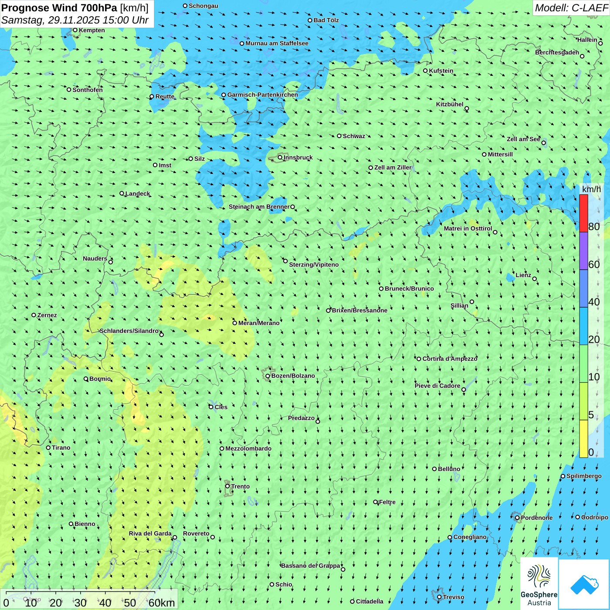This screenshot has height=610, width=610.
Task: Click the 'Modell: C-LAEF' label
Action: (571, 7)
